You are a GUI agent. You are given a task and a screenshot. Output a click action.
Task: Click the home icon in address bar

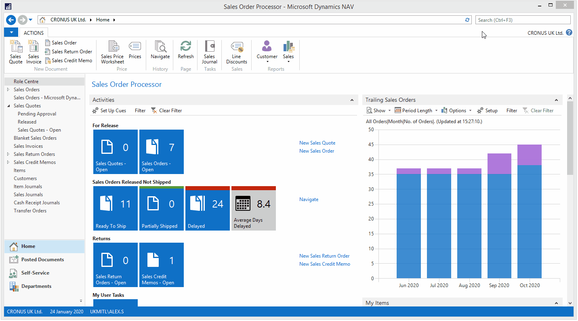pos(42,20)
